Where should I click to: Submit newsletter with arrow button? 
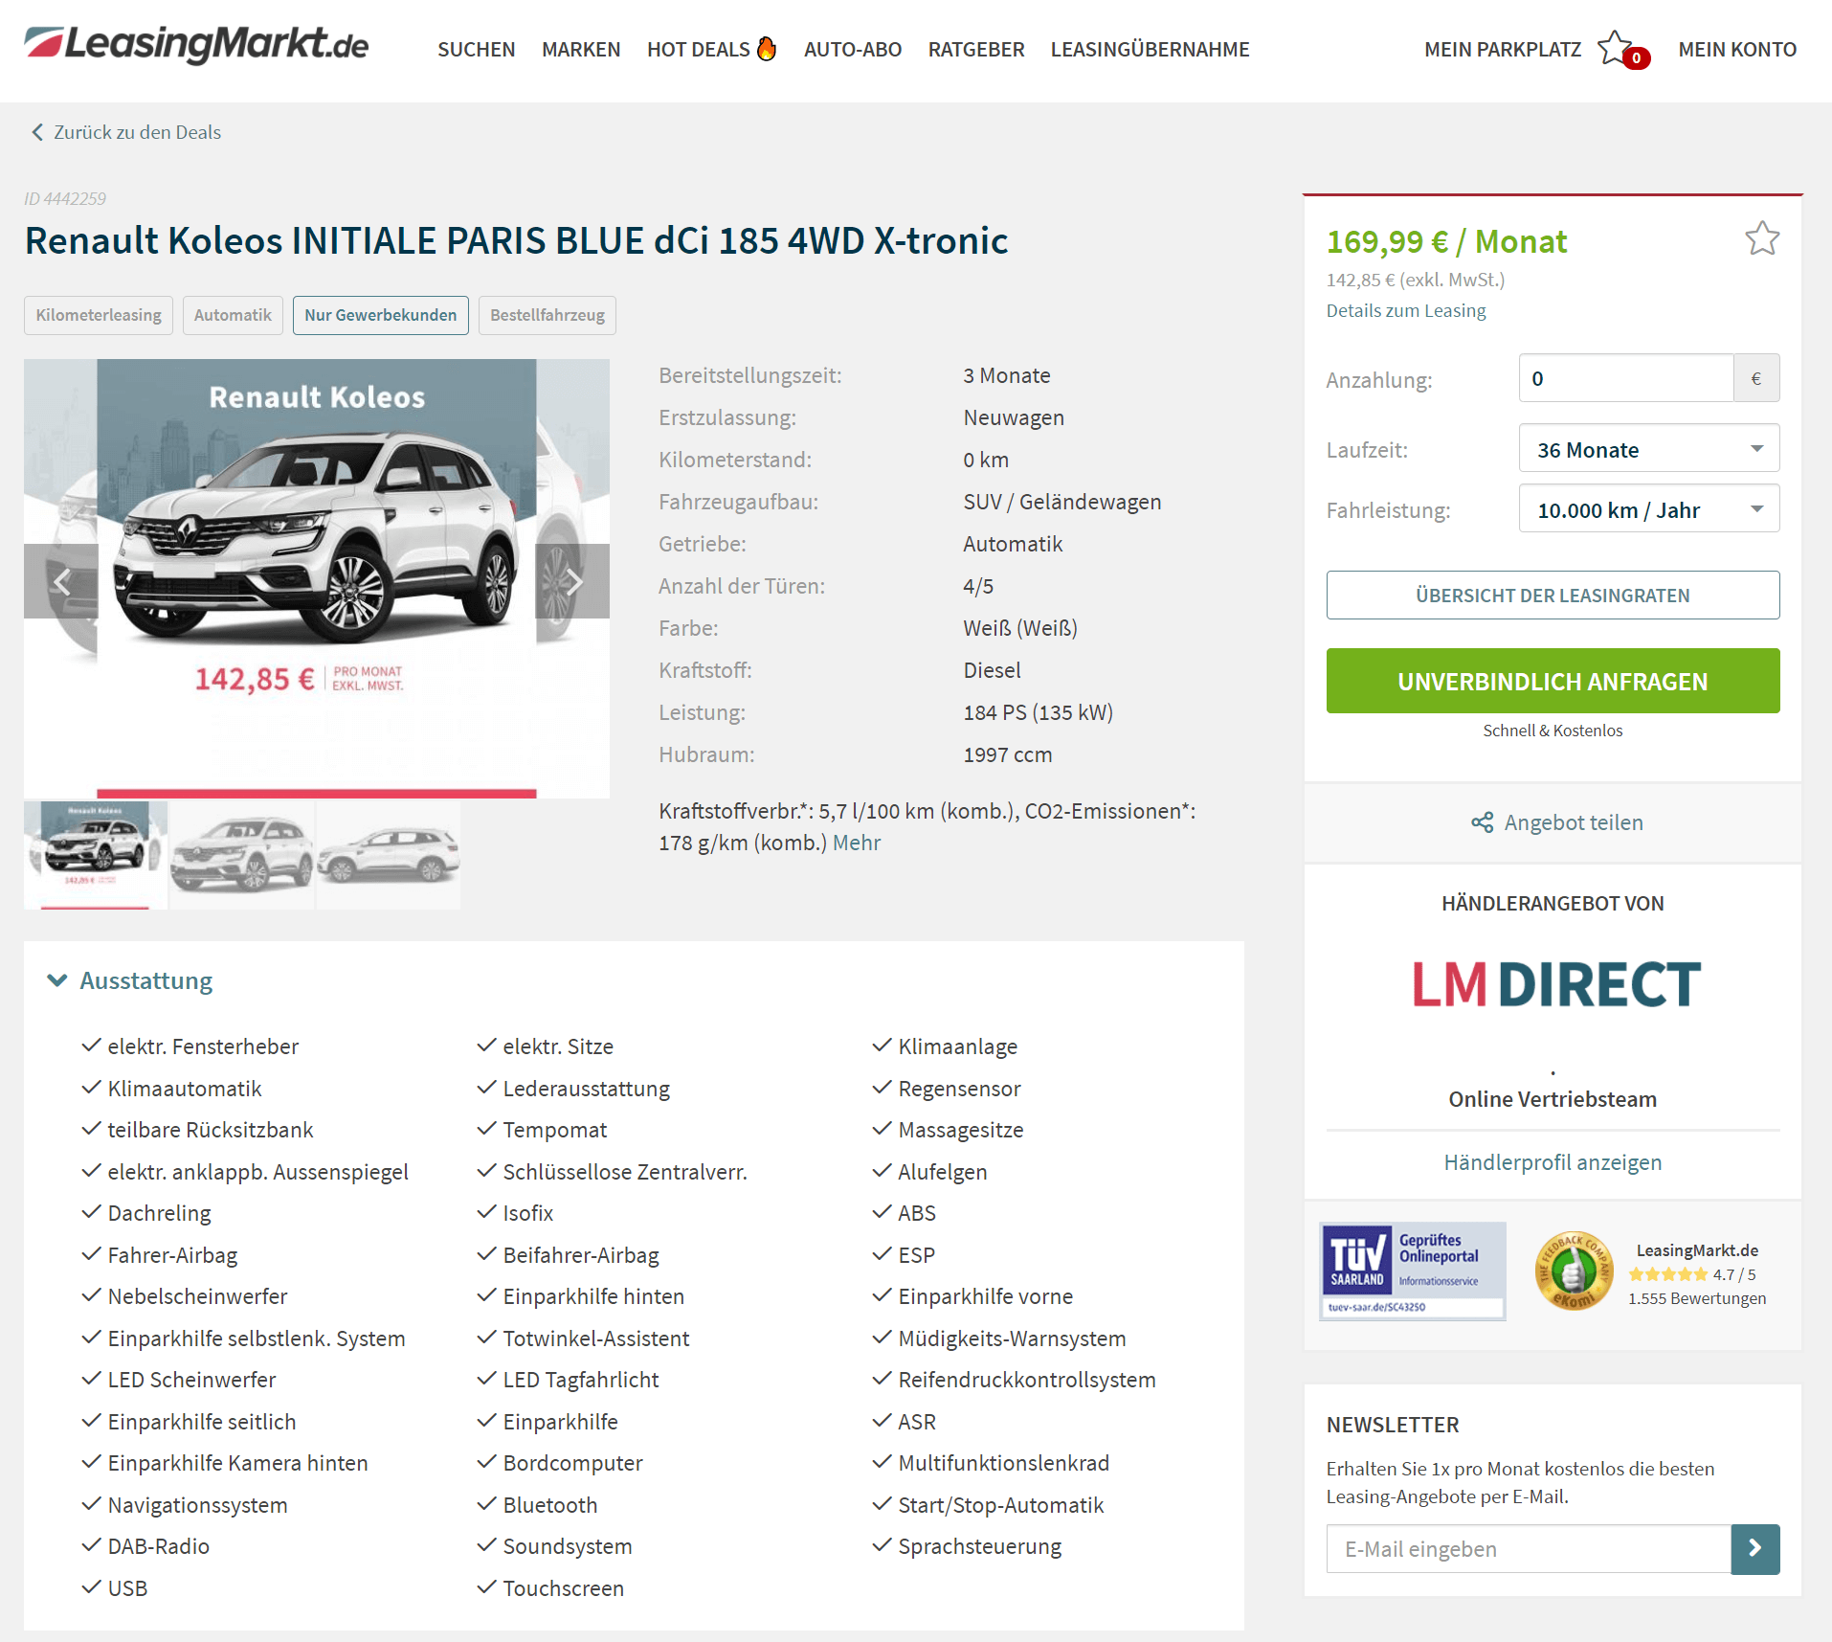click(1755, 1548)
